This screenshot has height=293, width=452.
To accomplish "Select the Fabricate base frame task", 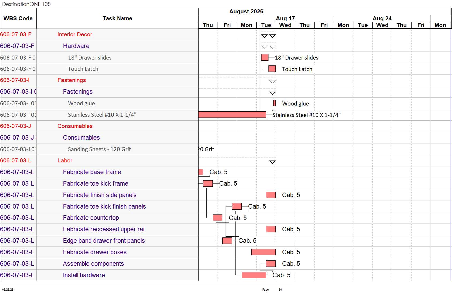I will point(92,172).
